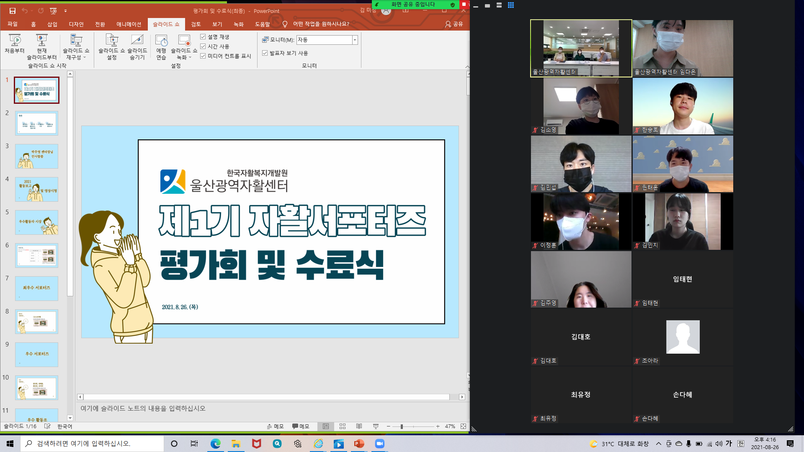Open 슬라이드 쇼 설정 setup icon
The width and height of the screenshot is (804, 452).
112,40
